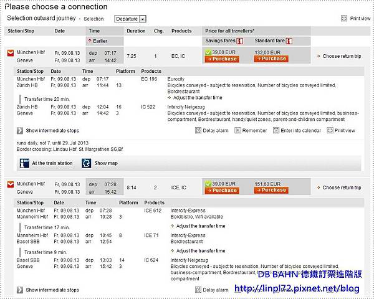Purchase the 39,00 EUR savings fare for 07:17
The image size is (374, 299).
pos(222,59)
